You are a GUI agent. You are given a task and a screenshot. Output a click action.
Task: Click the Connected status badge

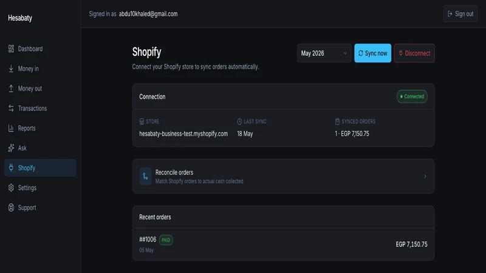(x=412, y=96)
